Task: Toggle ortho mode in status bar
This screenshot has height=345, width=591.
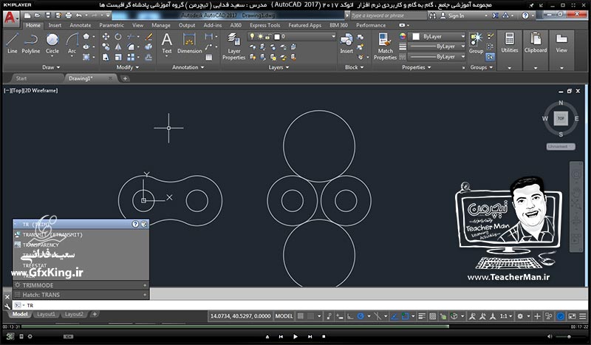Action: tap(350, 316)
